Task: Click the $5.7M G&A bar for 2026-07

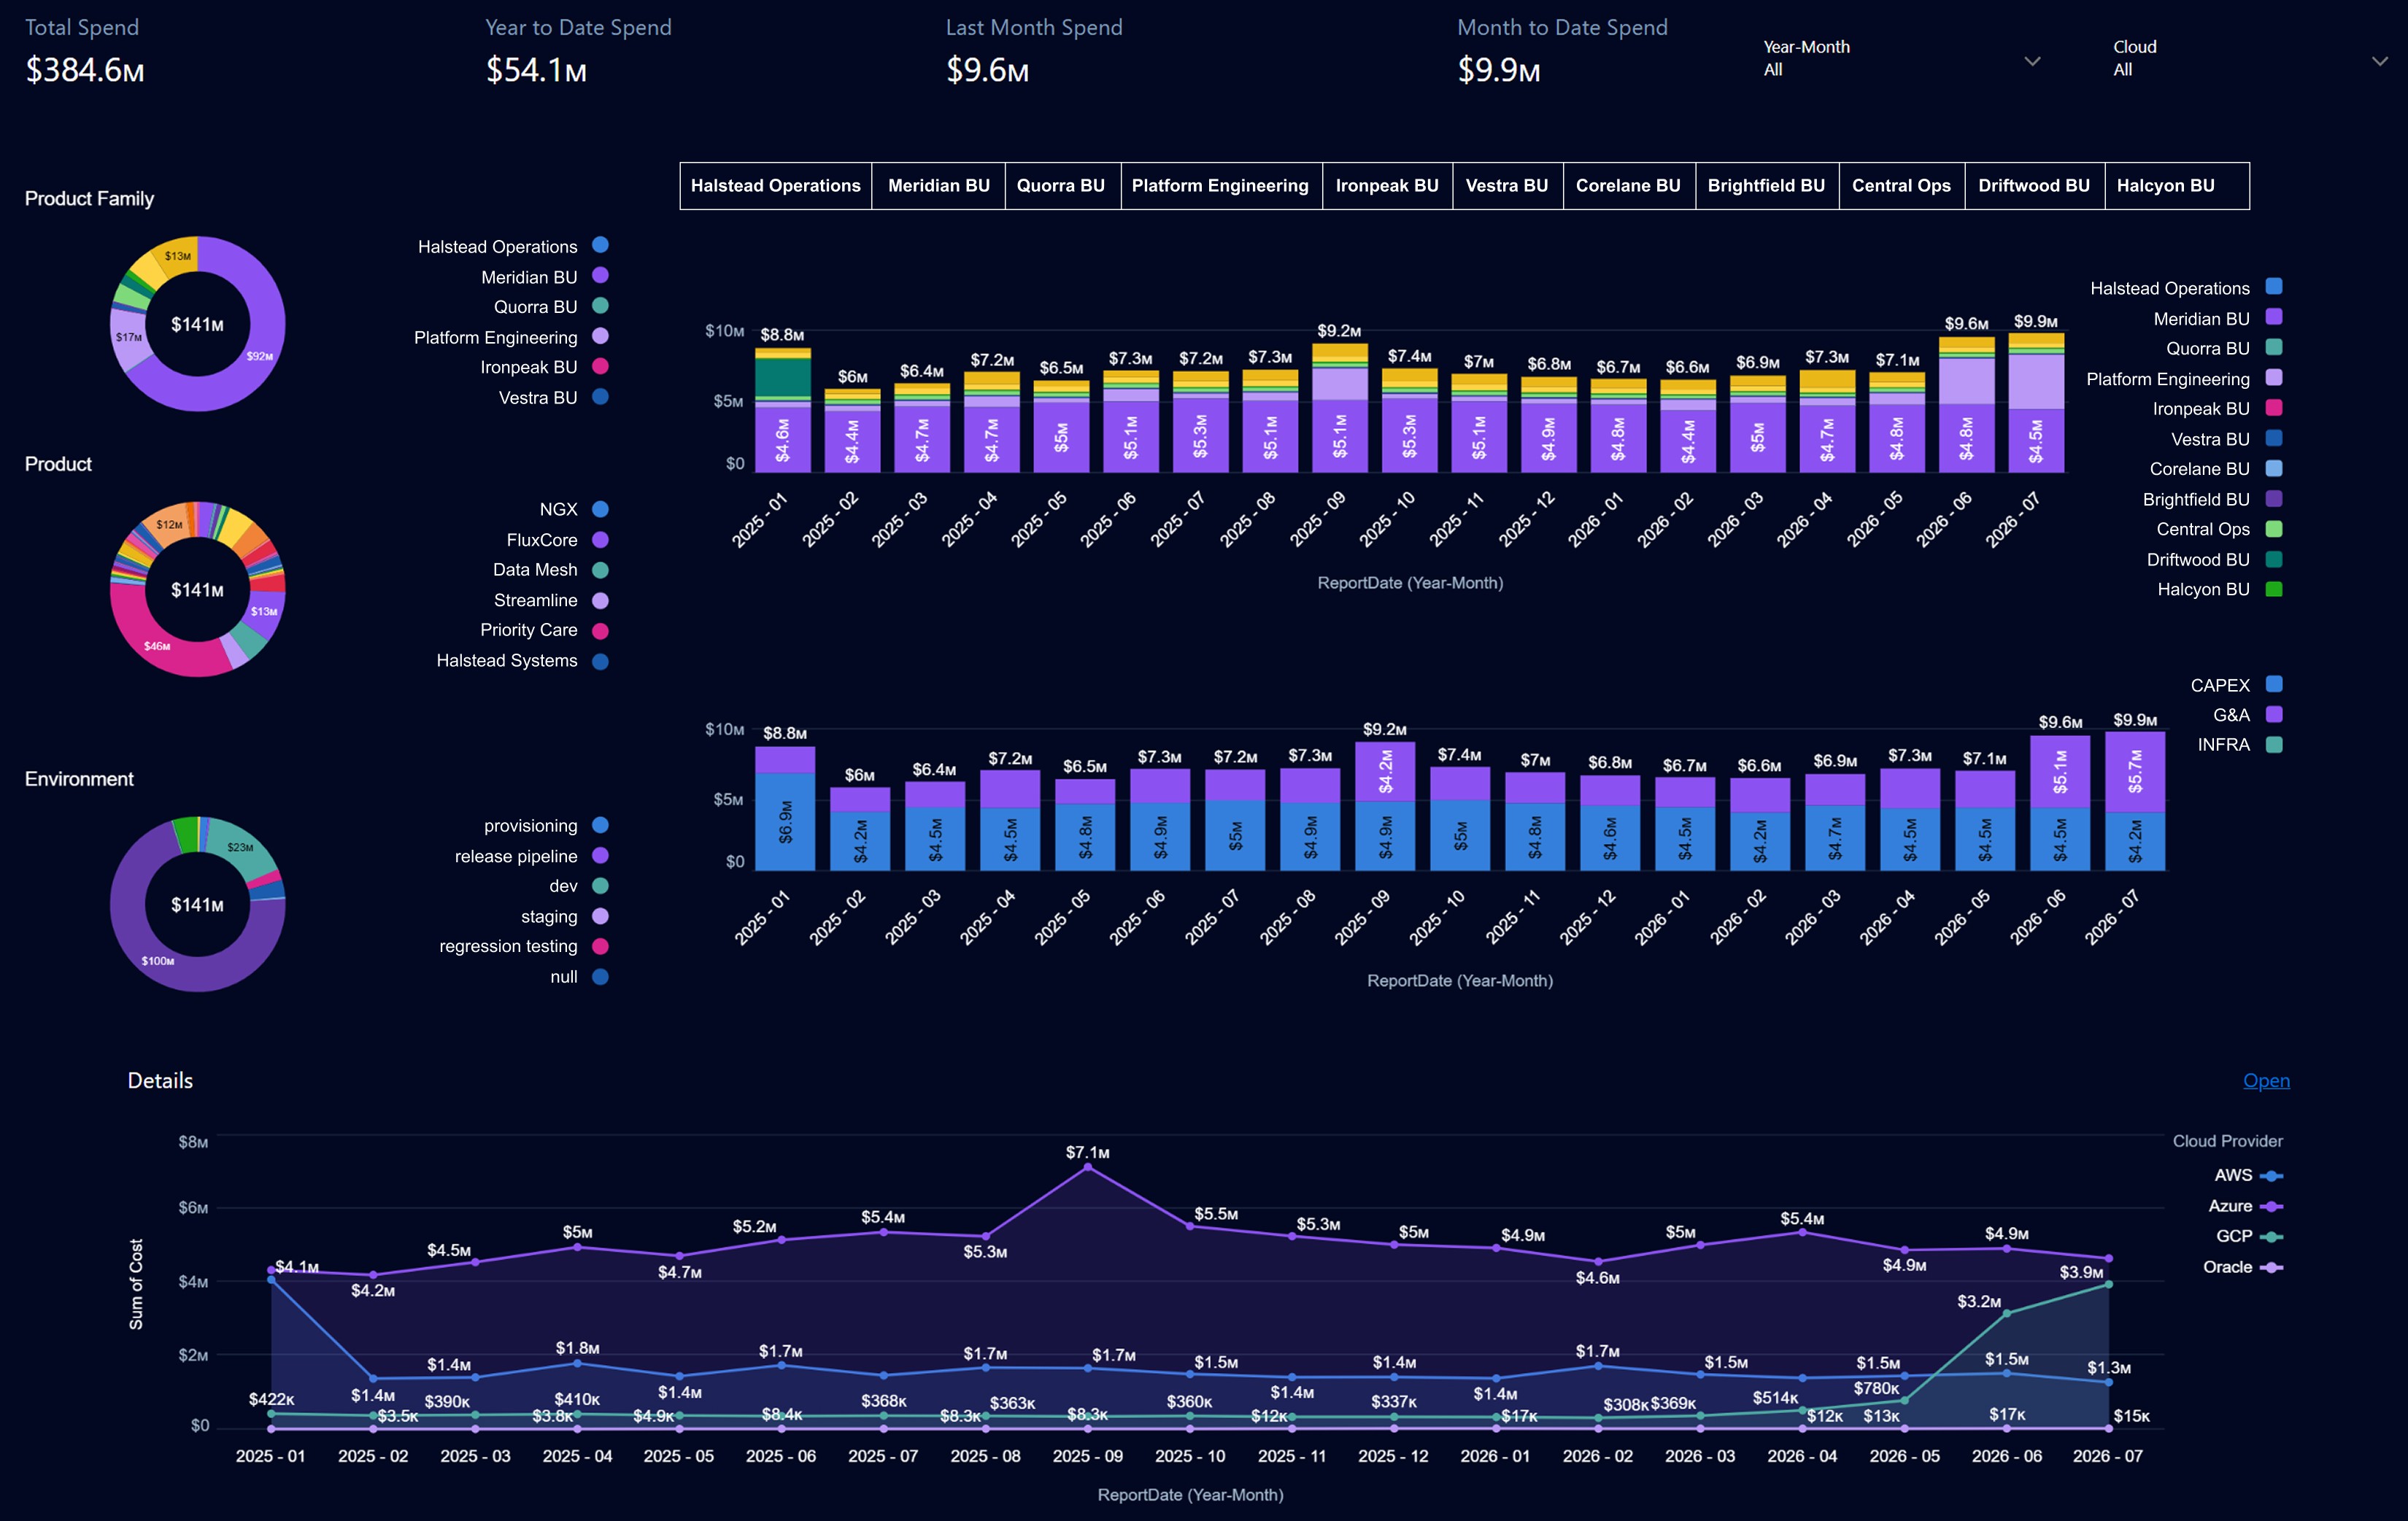Action: tap(2135, 772)
